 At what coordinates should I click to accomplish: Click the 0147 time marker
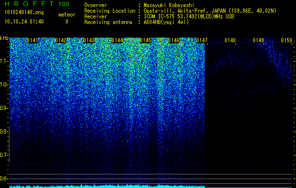point(202,40)
